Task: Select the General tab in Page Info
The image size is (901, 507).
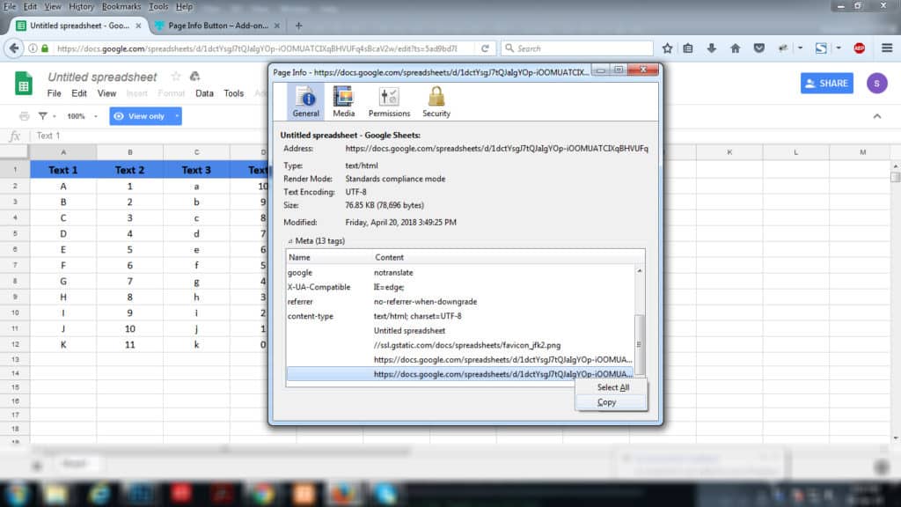Action: click(305, 102)
